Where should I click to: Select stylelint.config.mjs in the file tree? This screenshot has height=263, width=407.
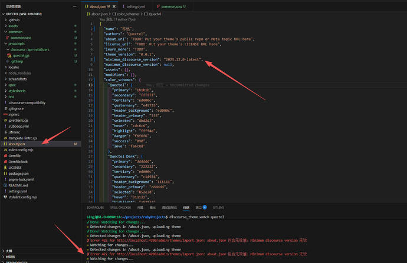click(22, 197)
